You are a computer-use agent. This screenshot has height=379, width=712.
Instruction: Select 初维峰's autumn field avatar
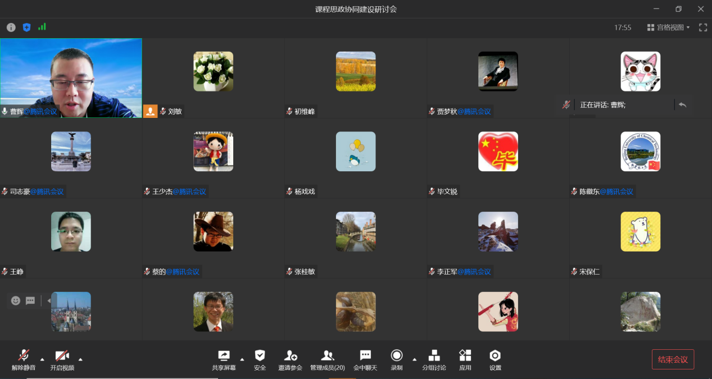point(356,71)
